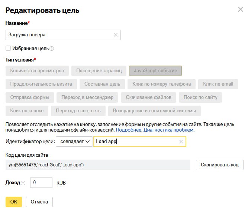
Task: Confirm with the OK button
Action: [x=14, y=202]
